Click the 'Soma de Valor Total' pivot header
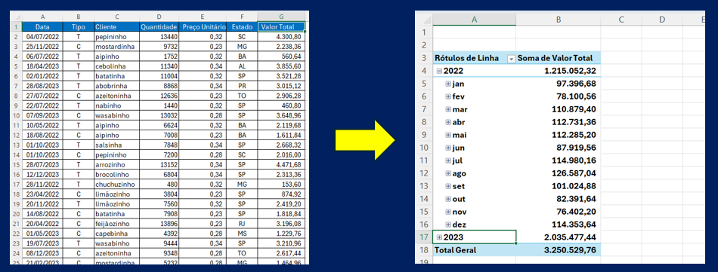 click(559, 59)
